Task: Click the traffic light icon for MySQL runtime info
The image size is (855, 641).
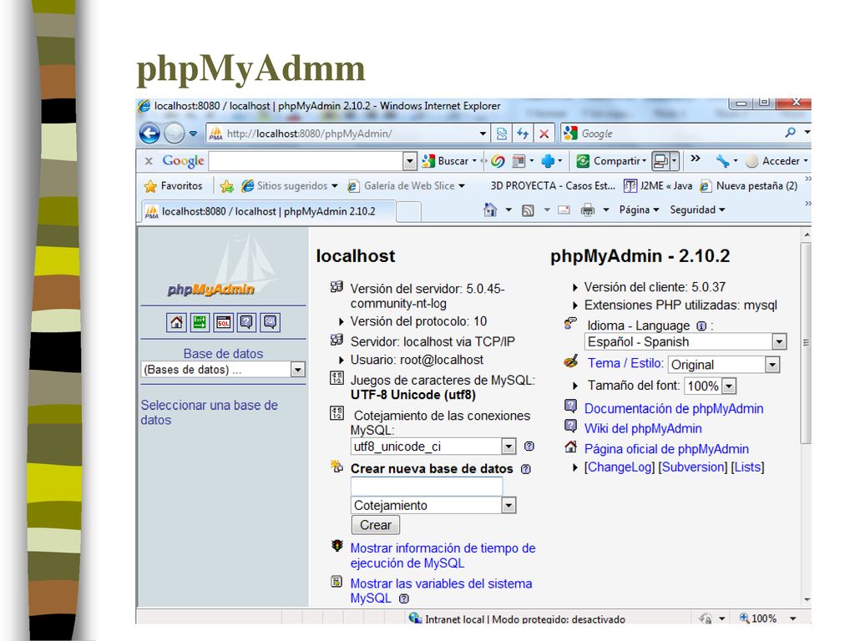Action: [337, 546]
